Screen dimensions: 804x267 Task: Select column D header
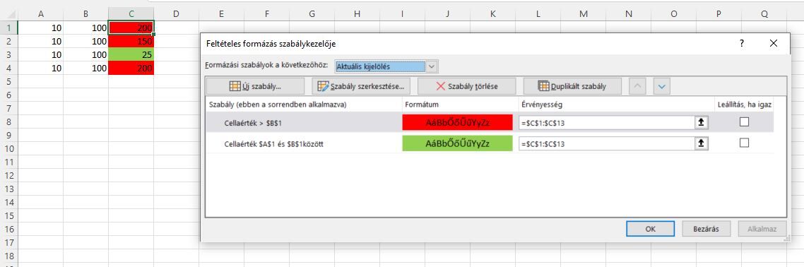coord(177,14)
